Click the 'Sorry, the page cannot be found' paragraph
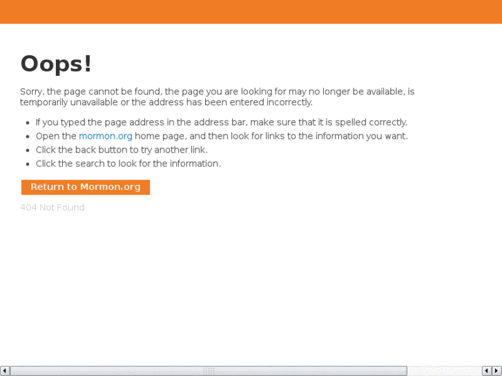Viewport: 502px width, 376px height. tap(217, 97)
